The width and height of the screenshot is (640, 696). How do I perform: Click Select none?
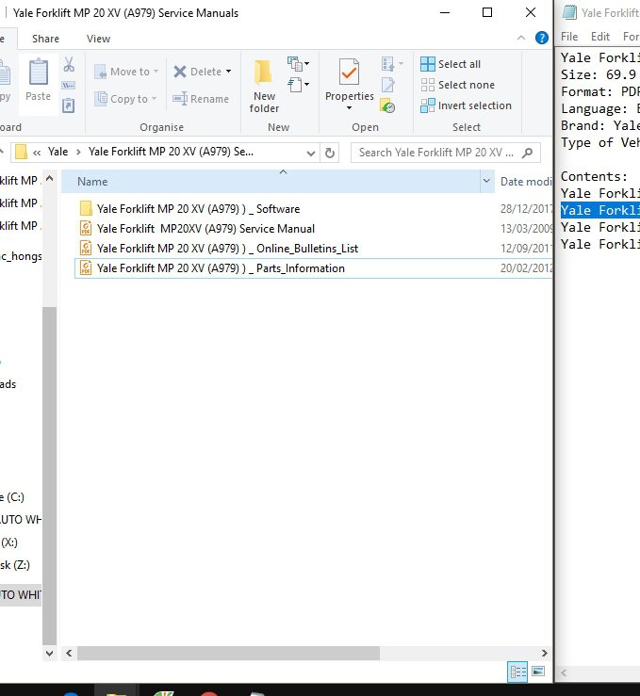click(x=457, y=85)
